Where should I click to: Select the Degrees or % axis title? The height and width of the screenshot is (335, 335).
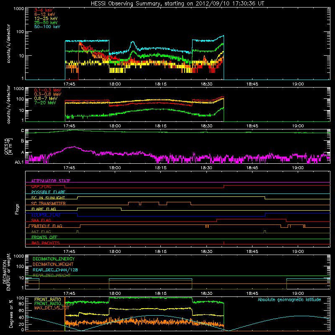pyautogui.click(x=11, y=314)
